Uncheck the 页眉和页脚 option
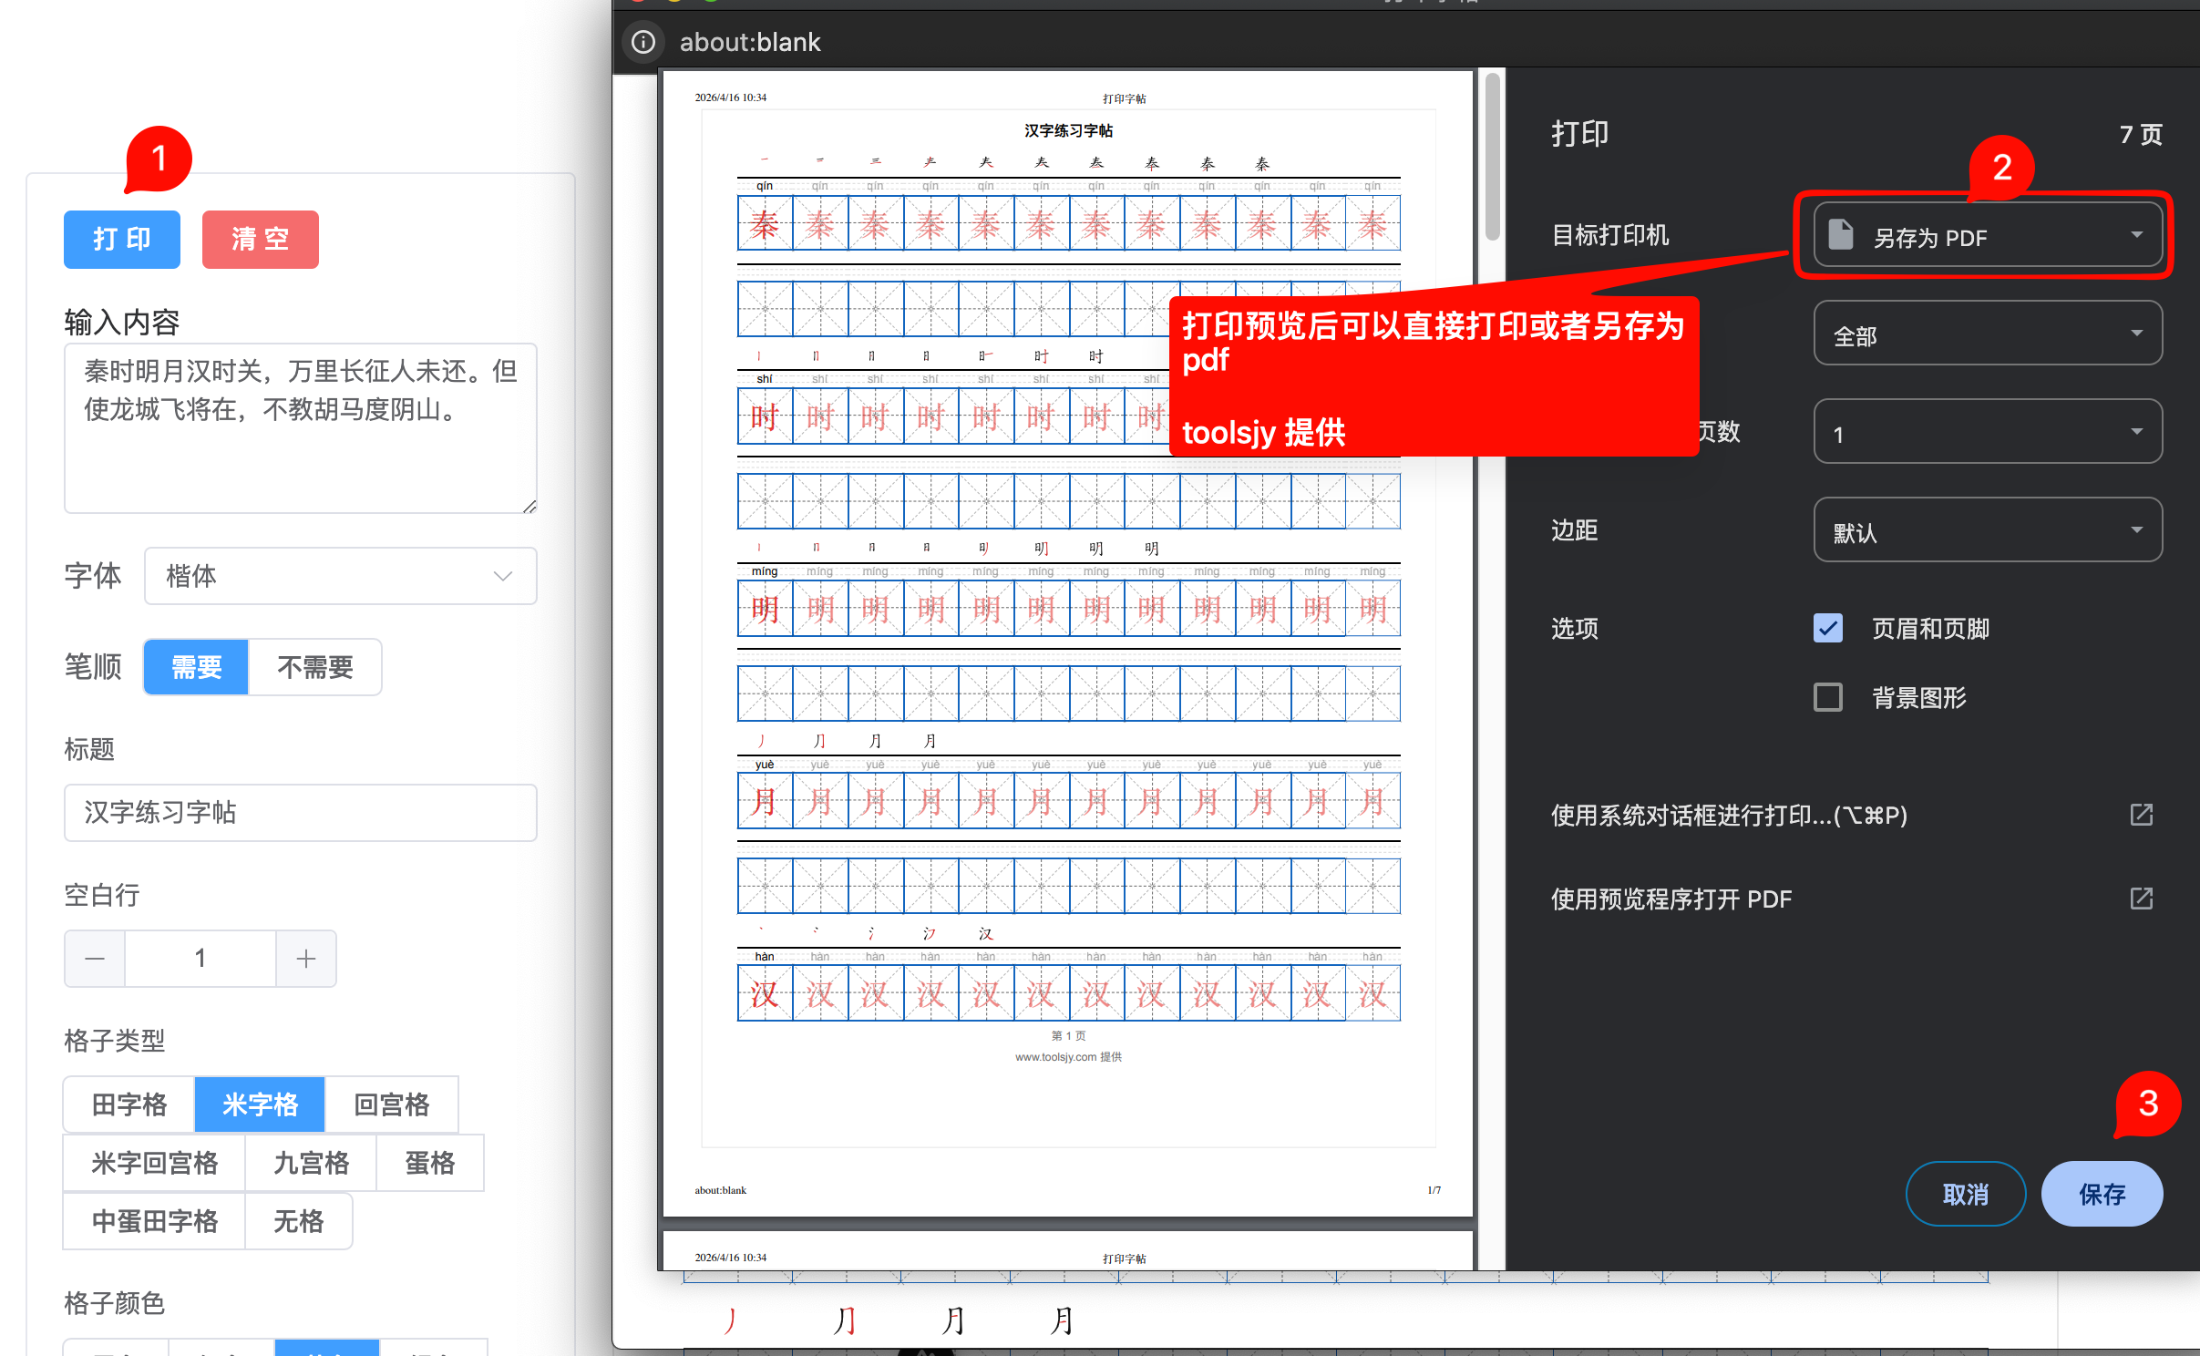The width and height of the screenshot is (2200, 1356). click(1827, 628)
